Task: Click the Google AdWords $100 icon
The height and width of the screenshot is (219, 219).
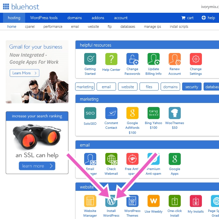Action: coord(132,113)
